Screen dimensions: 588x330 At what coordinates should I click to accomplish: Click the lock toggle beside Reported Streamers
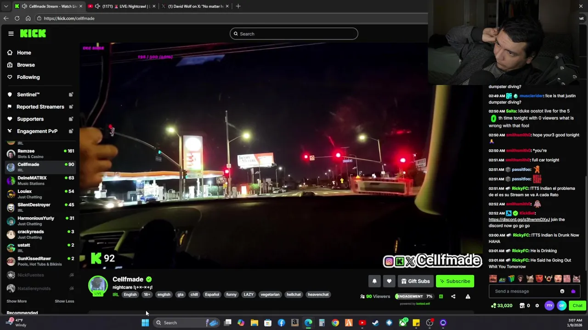pos(71,107)
